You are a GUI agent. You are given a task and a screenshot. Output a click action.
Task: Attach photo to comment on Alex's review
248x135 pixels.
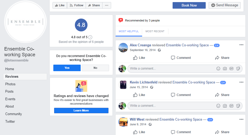[x=225, y=69]
